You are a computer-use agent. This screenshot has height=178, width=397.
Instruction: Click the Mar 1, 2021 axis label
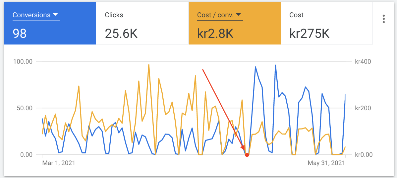tap(59, 163)
